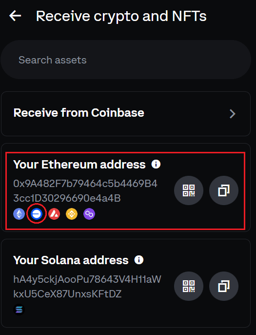Select the Ethereum address text starting 0x9A48

coord(85,191)
